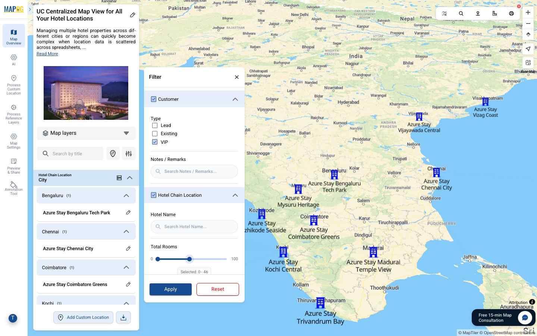Screen dimensions: 537x336
Task: Open the Map layers dropdown
Action: point(126,133)
